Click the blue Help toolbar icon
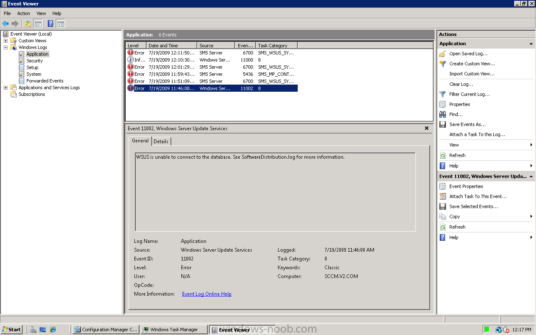Image resolution: width=536 pixels, height=335 pixels. [x=51, y=23]
